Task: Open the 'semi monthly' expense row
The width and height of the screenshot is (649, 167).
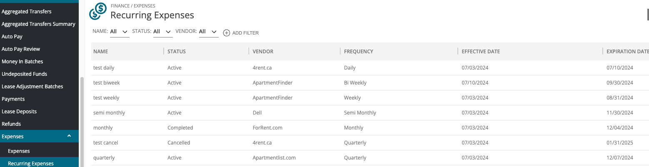Action: click(370, 113)
